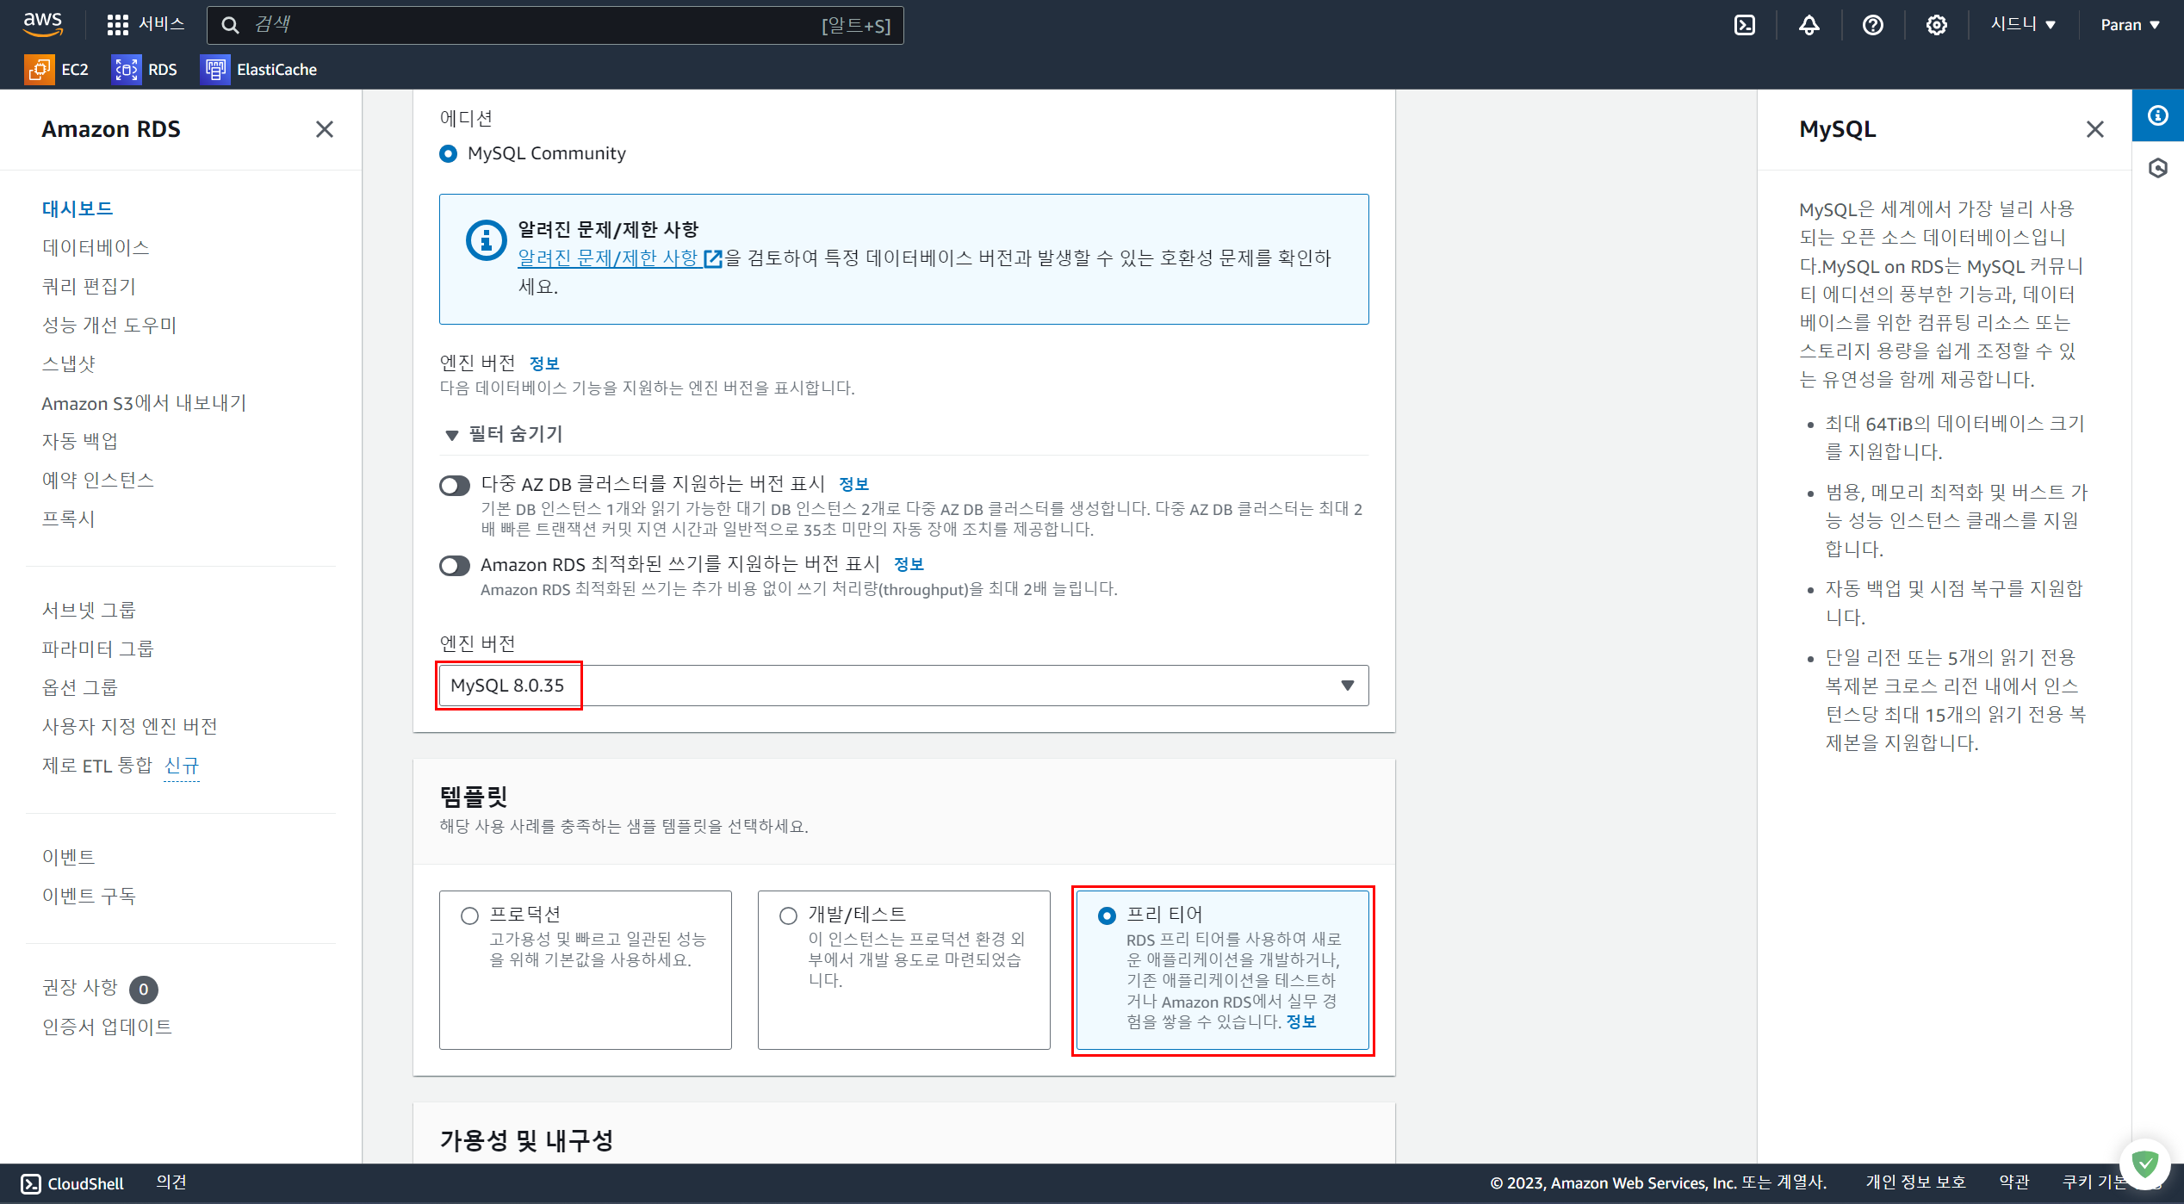2184x1204 pixels.
Task: Click 정보 link next to 엔진 버전 heading
Action: click(544, 363)
